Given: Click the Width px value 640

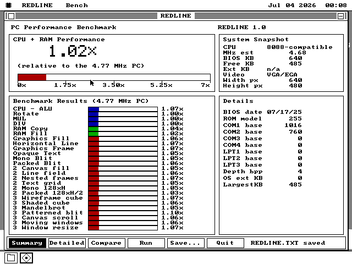Looking at the screenshot, I should pyautogui.click(x=295, y=80).
